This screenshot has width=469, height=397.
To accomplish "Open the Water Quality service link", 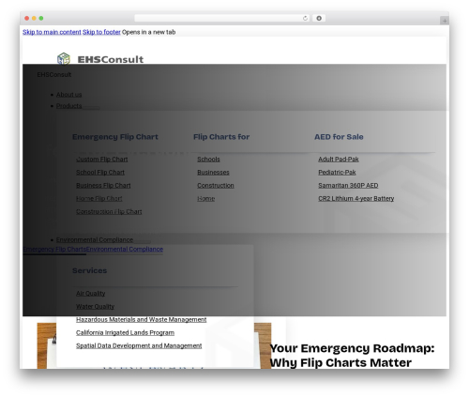I will coord(95,307).
